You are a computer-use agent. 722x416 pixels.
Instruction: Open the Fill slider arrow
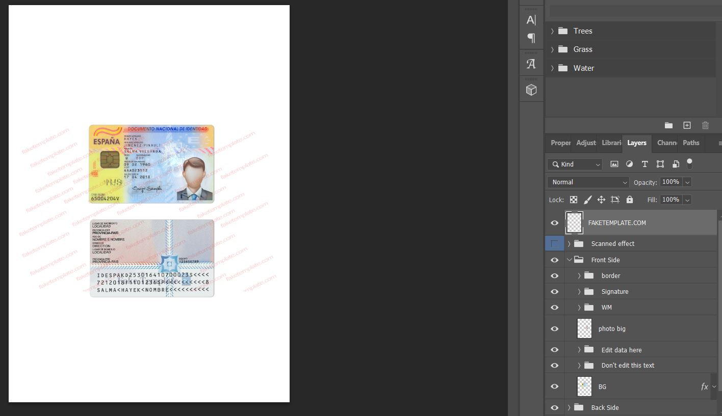[687, 200]
